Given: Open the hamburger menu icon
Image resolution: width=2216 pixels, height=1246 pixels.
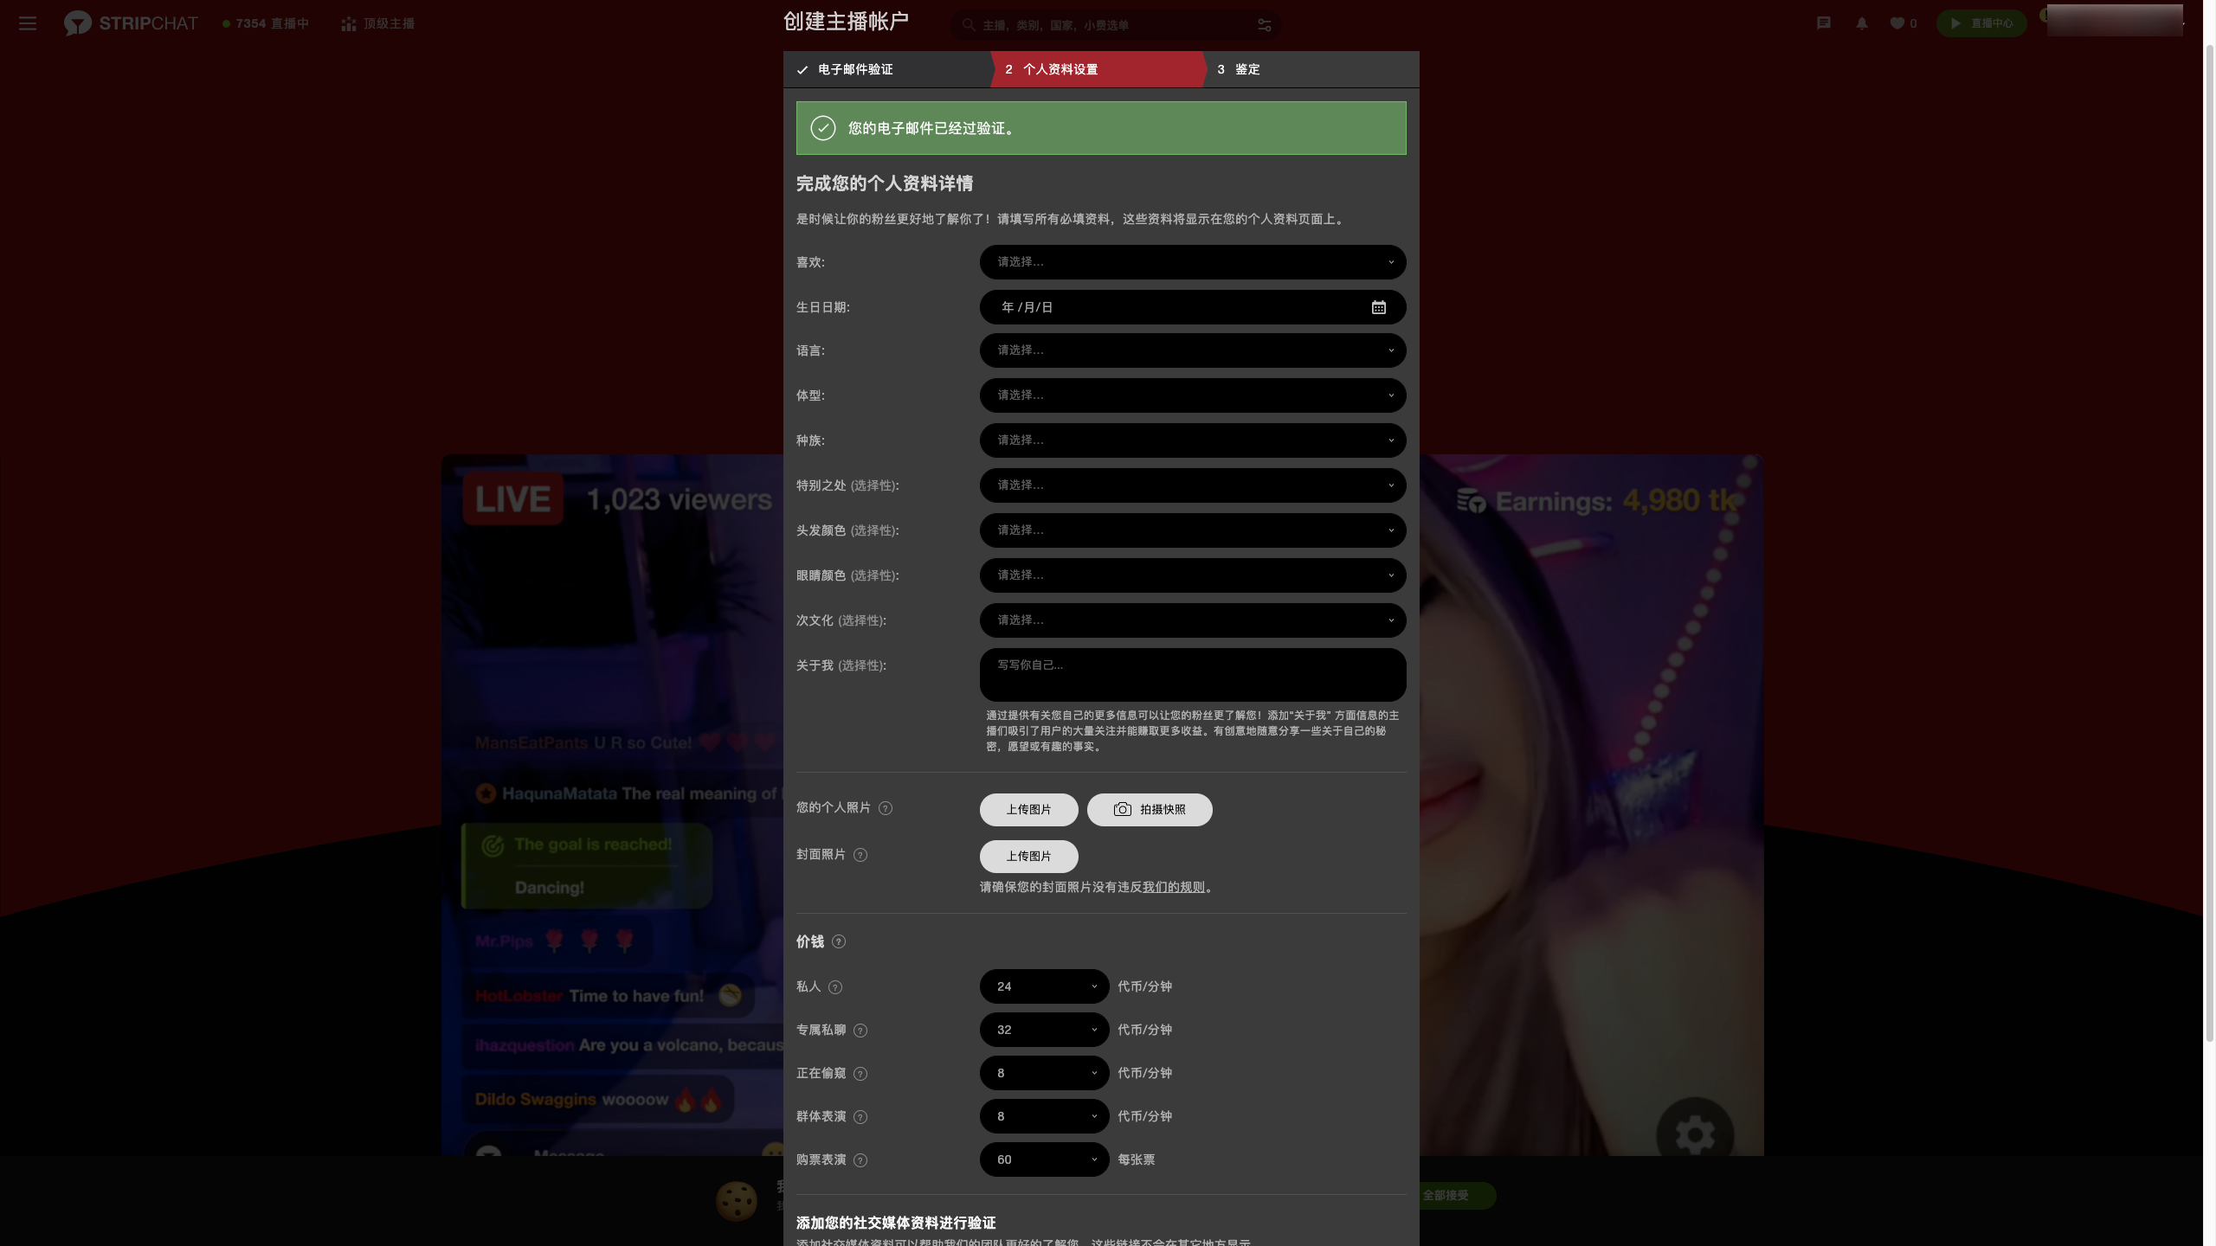Looking at the screenshot, I should pos(28,23).
